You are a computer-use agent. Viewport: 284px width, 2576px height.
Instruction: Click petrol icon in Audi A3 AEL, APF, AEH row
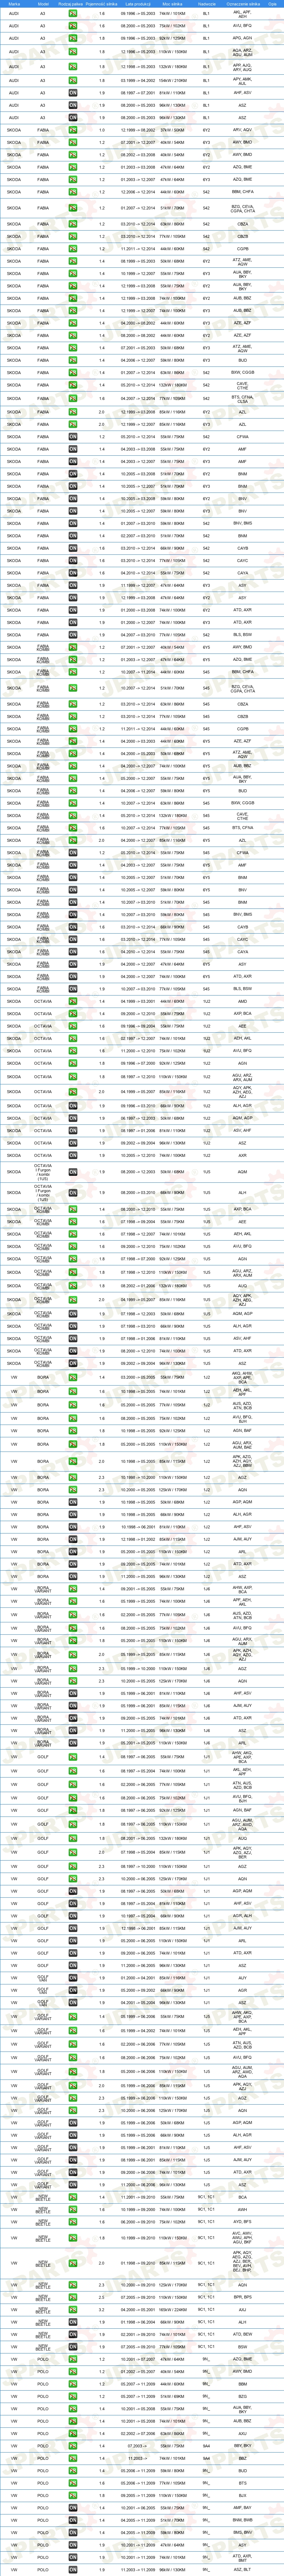coord(73,14)
